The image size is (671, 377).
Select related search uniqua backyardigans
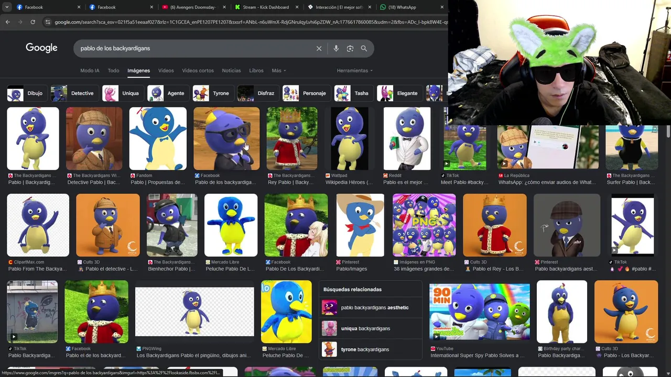(370, 328)
